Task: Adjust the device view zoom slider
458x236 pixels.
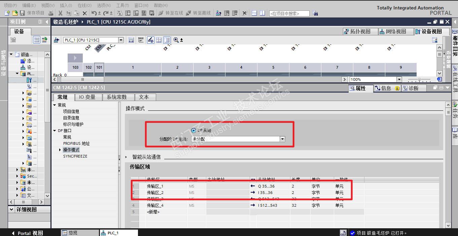Action: tap(419, 80)
